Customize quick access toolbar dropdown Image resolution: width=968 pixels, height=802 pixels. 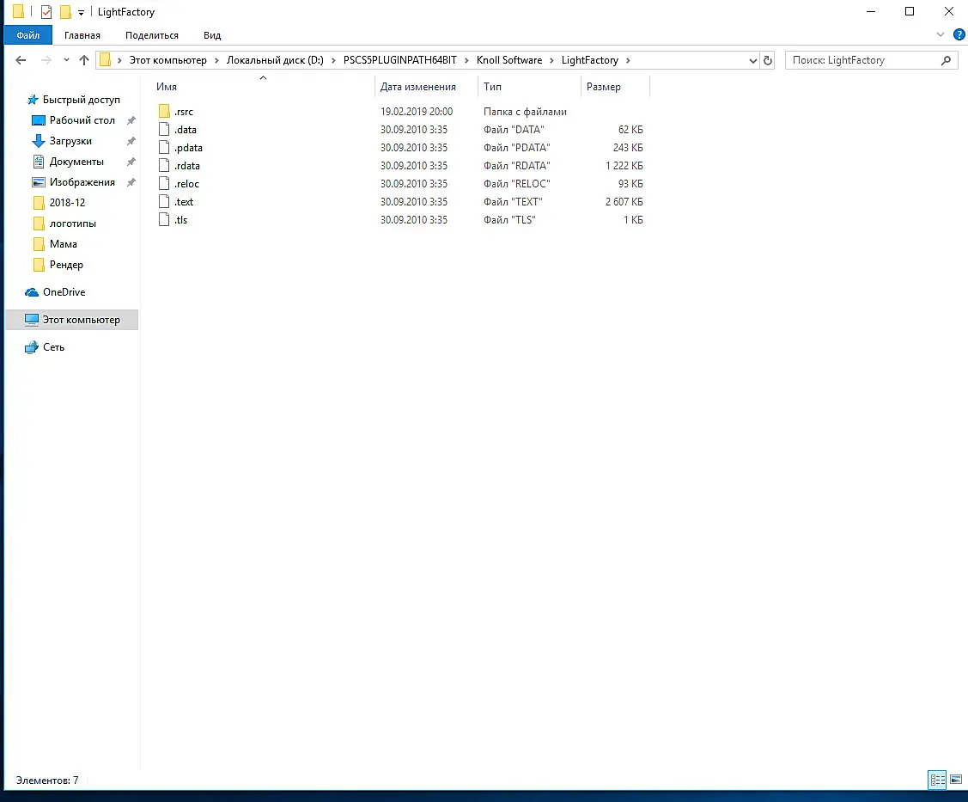point(81,12)
